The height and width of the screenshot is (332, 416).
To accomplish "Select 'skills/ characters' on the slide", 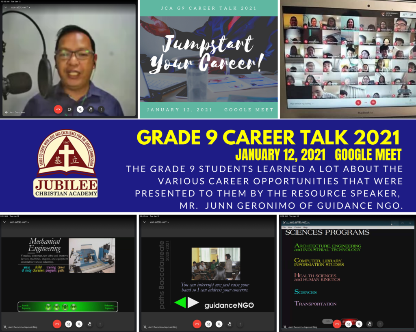I will 39,269.
